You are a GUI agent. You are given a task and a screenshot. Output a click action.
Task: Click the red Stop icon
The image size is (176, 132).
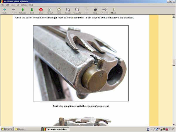[41, 10]
